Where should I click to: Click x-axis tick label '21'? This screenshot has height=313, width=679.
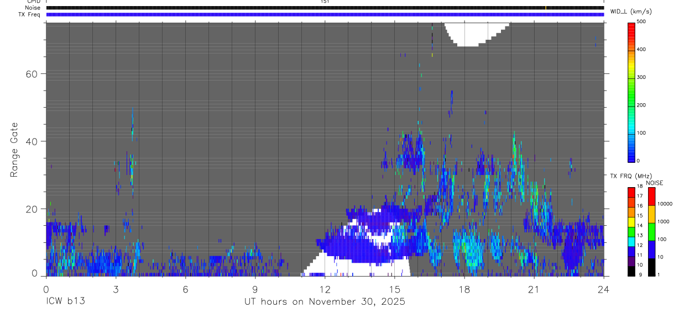pyautogui.click(x=534, y=289)
